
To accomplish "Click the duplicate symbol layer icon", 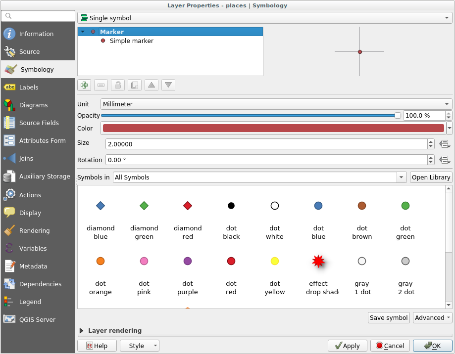I will tap(135, 85).
